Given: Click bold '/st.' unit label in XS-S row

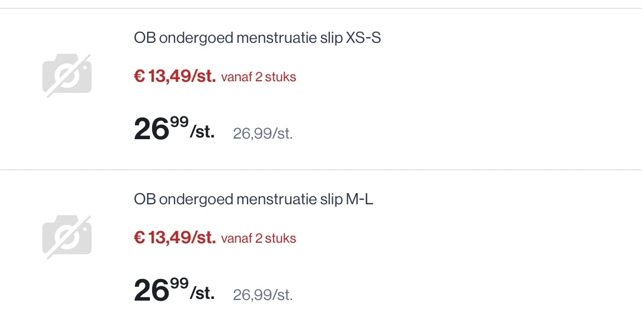Looking at the screenshot, I should [x=202, y=134].
